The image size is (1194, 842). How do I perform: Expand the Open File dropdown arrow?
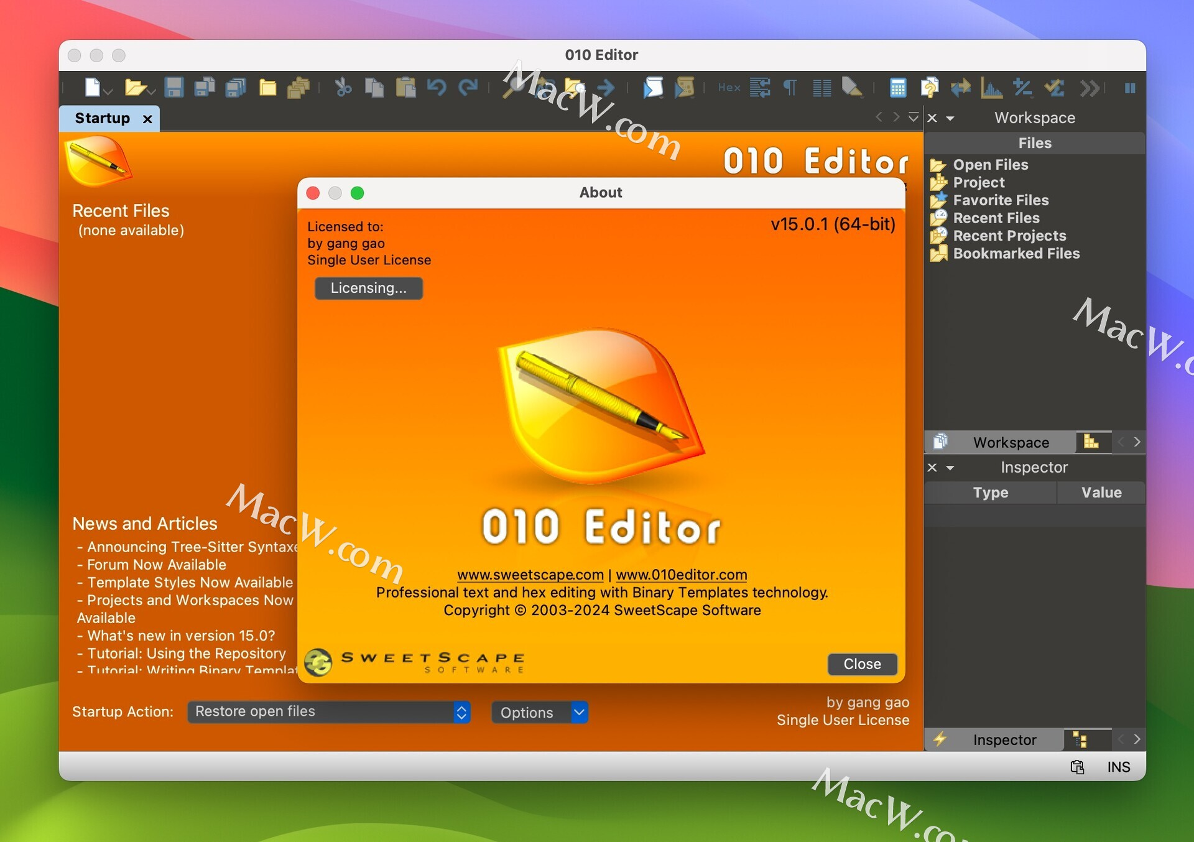click(151, 92)
